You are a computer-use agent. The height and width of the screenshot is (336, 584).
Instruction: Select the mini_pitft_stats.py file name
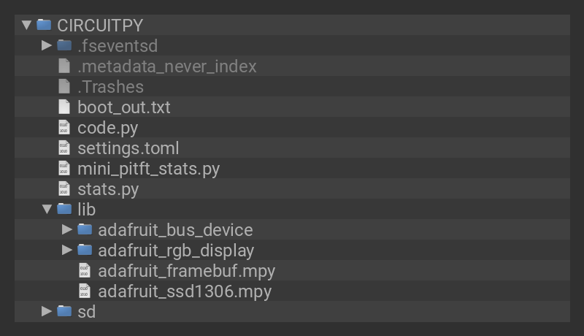[148, 168]
